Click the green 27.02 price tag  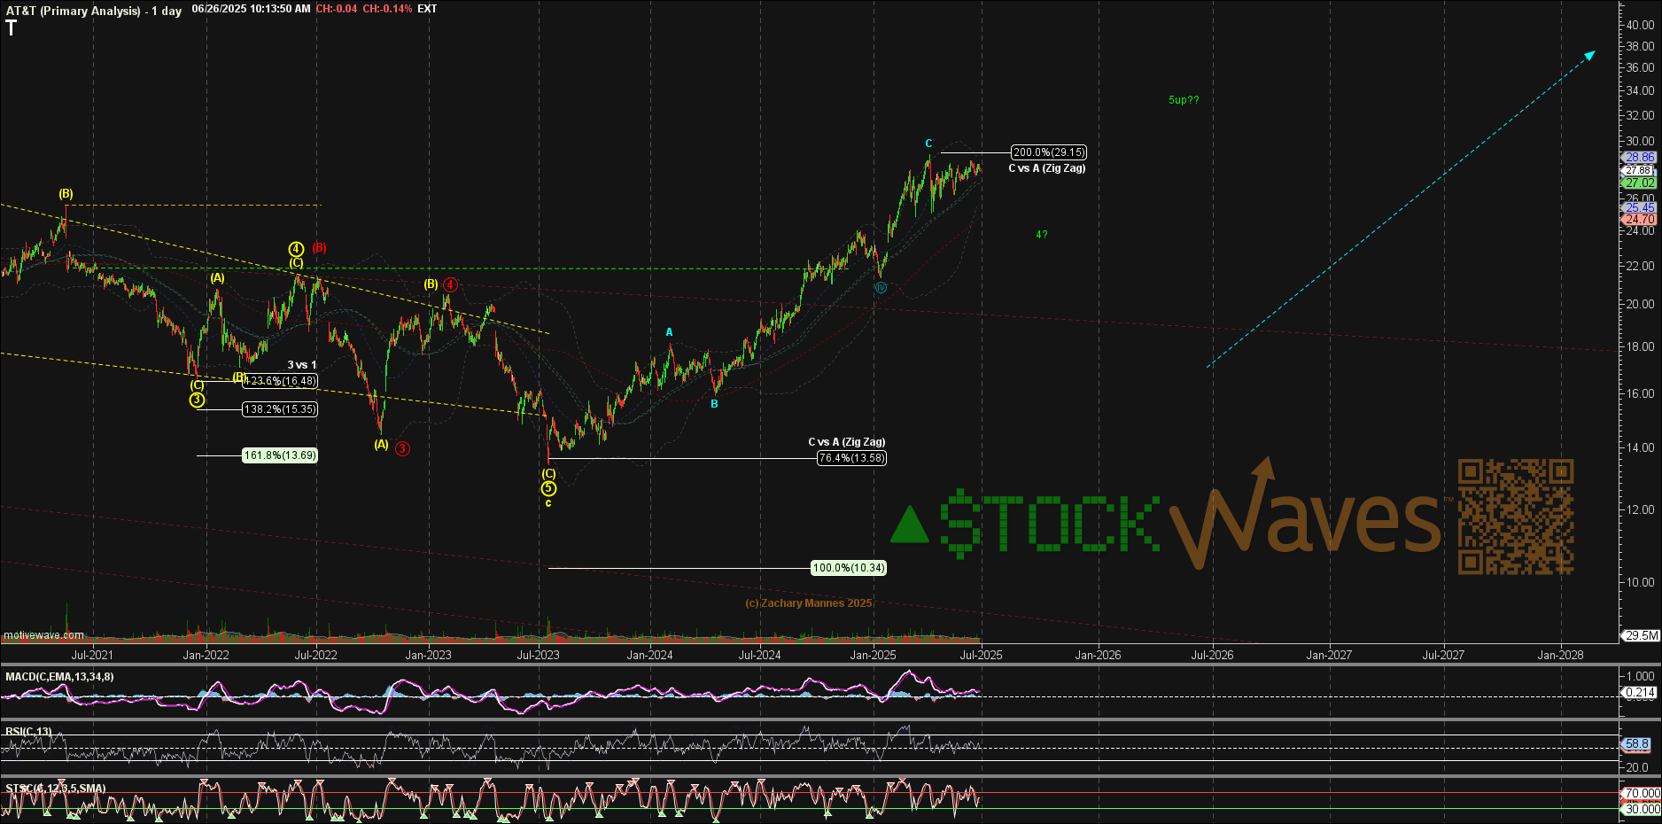(x=1639, y=183)
